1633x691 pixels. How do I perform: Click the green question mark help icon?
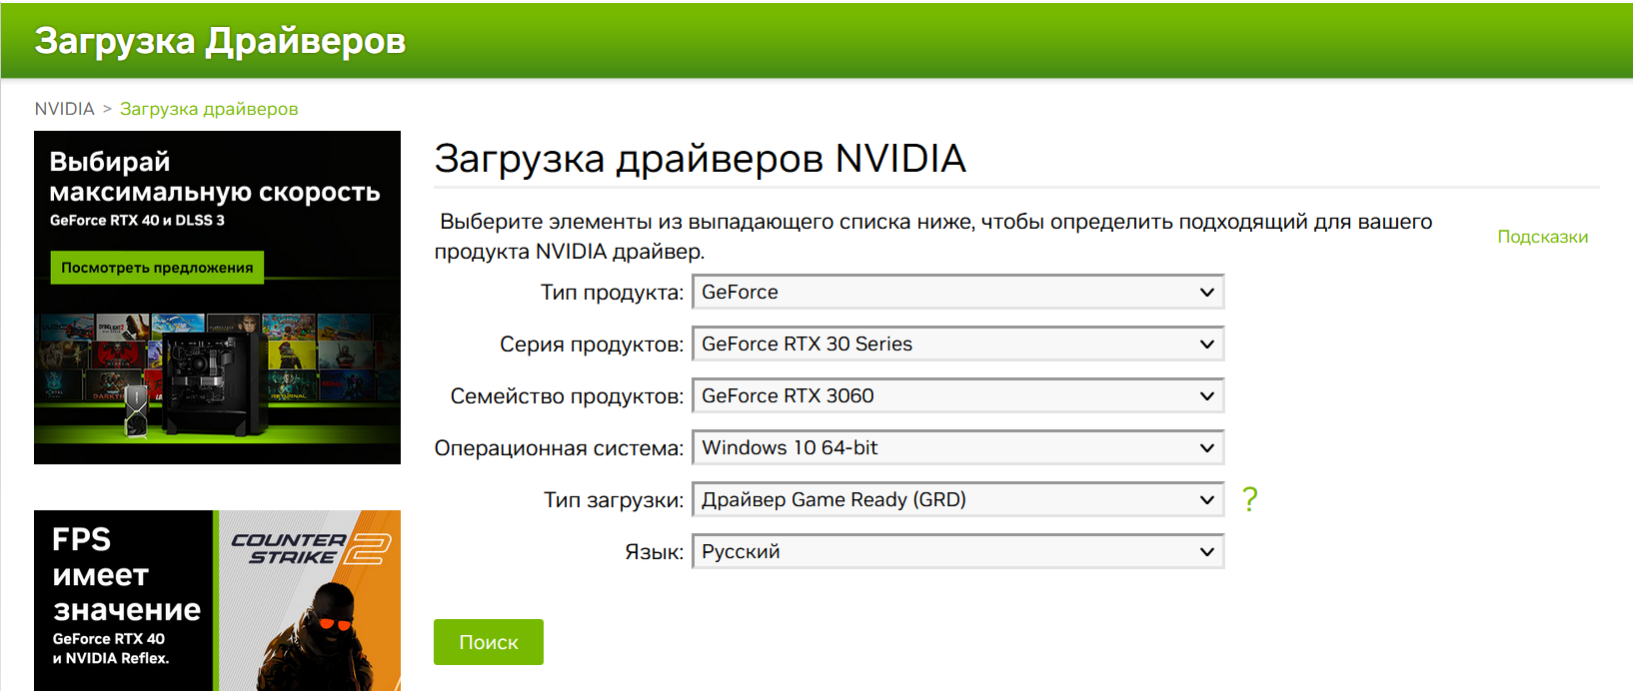coord(1249,499)
